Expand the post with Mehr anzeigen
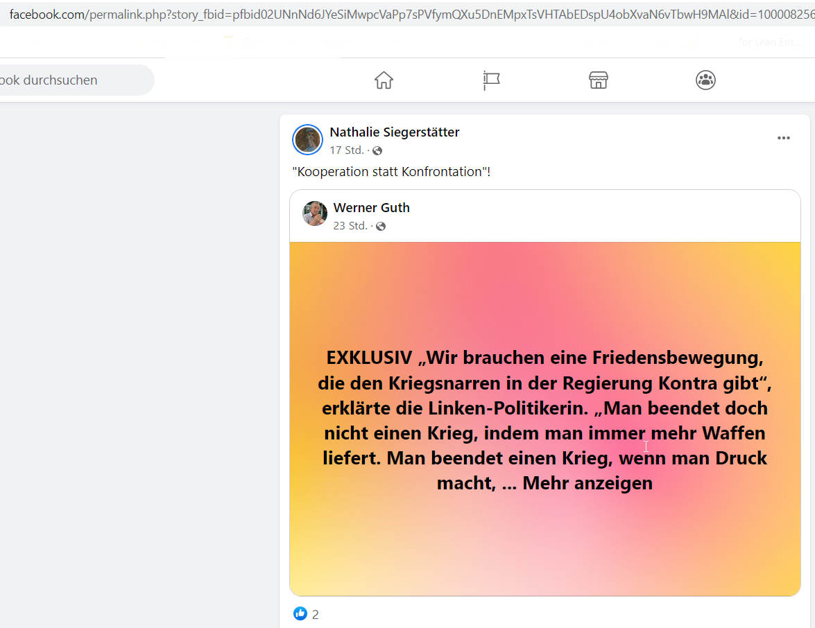 [587, 483]
